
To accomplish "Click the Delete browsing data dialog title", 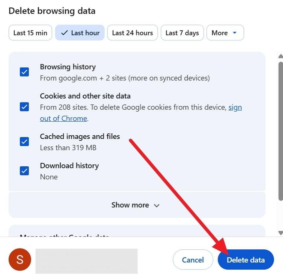I will pyautogui.click(x=52, y=11).
